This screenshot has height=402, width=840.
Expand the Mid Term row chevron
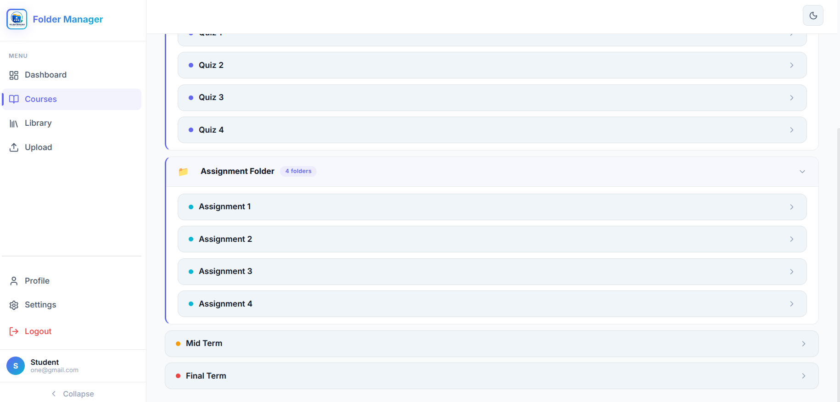pyautogui.click(x=804, y=344)
